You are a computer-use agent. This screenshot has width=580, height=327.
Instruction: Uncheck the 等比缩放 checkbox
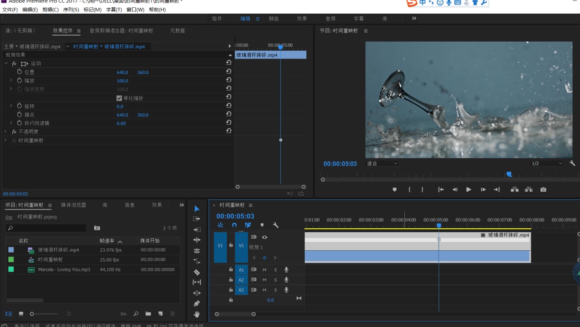119,98
